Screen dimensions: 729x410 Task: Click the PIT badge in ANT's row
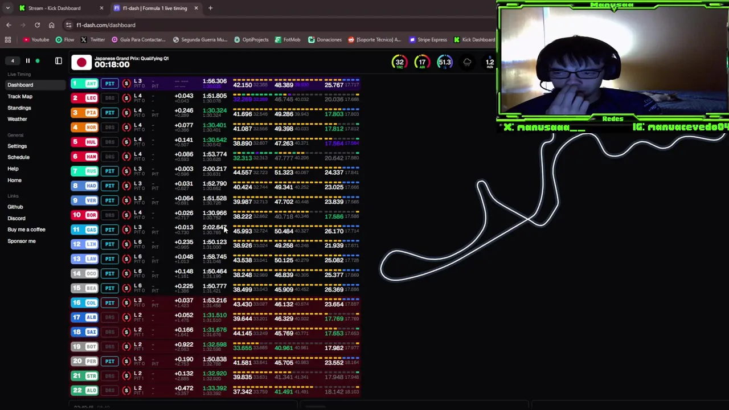(x=110, y=84)
